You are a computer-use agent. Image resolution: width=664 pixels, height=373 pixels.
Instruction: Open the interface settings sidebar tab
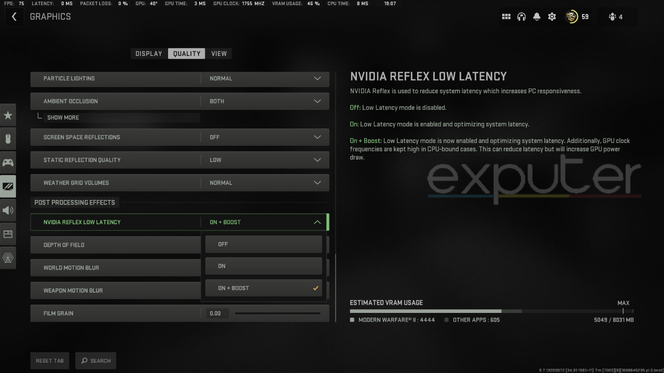pos(8,234)
